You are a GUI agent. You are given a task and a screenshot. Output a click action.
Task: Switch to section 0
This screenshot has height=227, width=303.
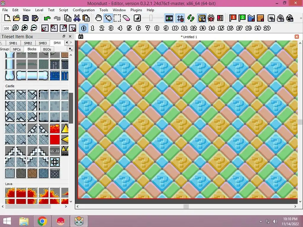coord(84,28)
